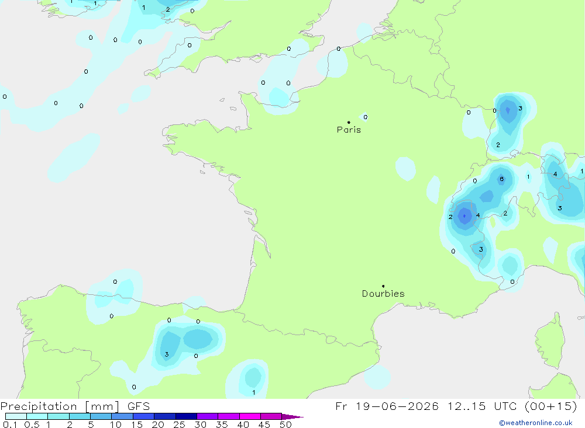The image size is (585, 428).
Task: Click the legend label "0.5"
Action: (x=32, y=424)
